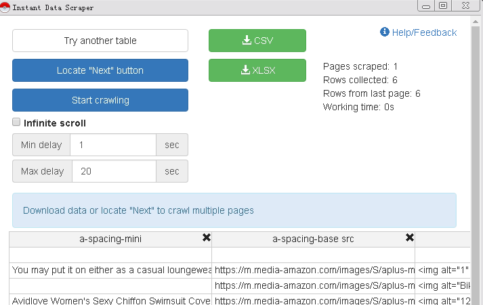Click "Rows collected: 6" status text
Viewport: 483px width, 305px height.
[x=360, y=80]
